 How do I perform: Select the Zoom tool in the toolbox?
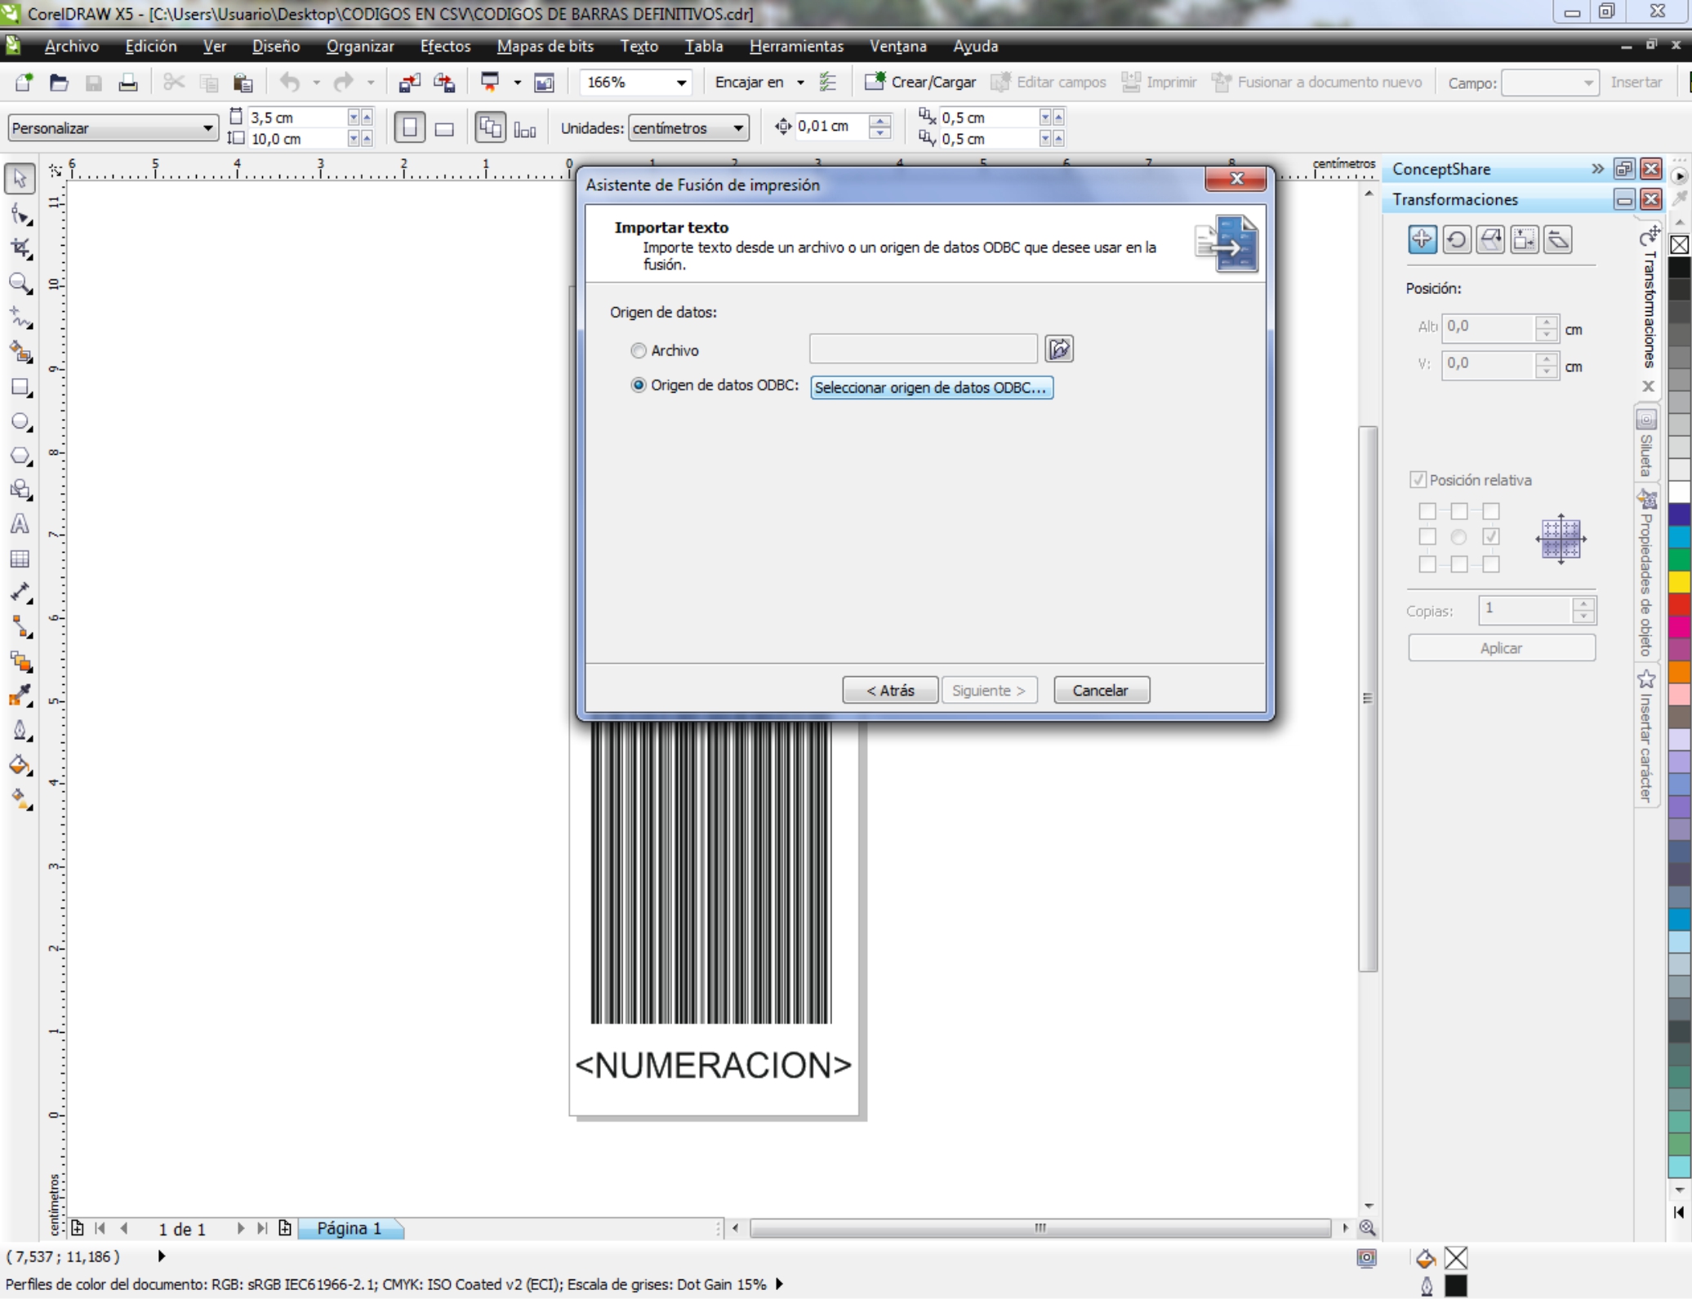20,284
